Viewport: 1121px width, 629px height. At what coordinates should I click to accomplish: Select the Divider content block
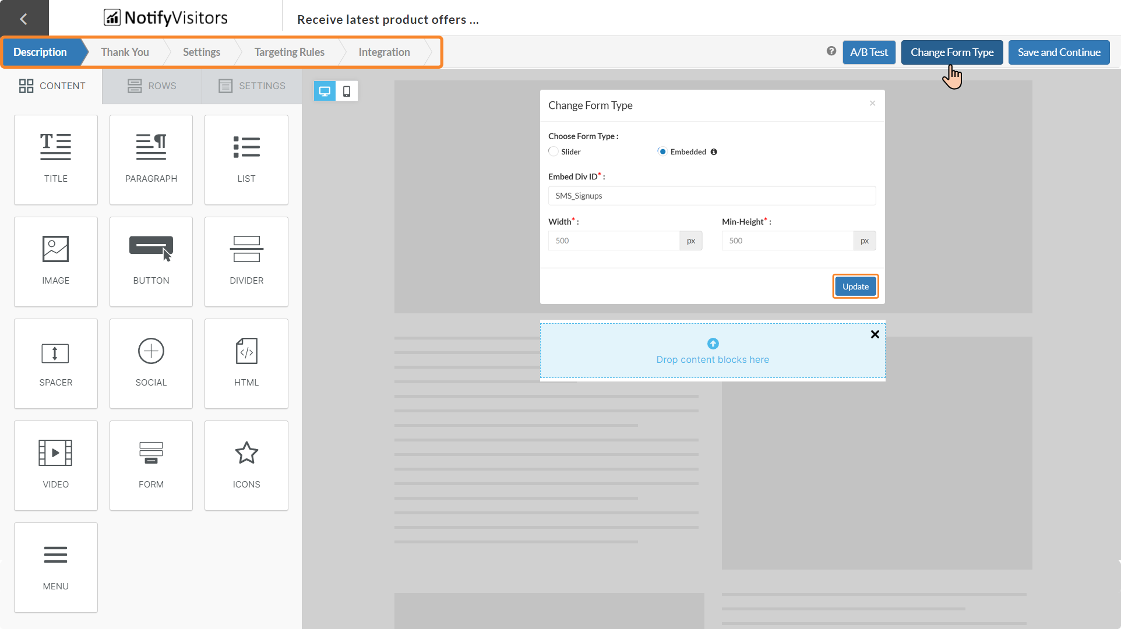point(246,262)
